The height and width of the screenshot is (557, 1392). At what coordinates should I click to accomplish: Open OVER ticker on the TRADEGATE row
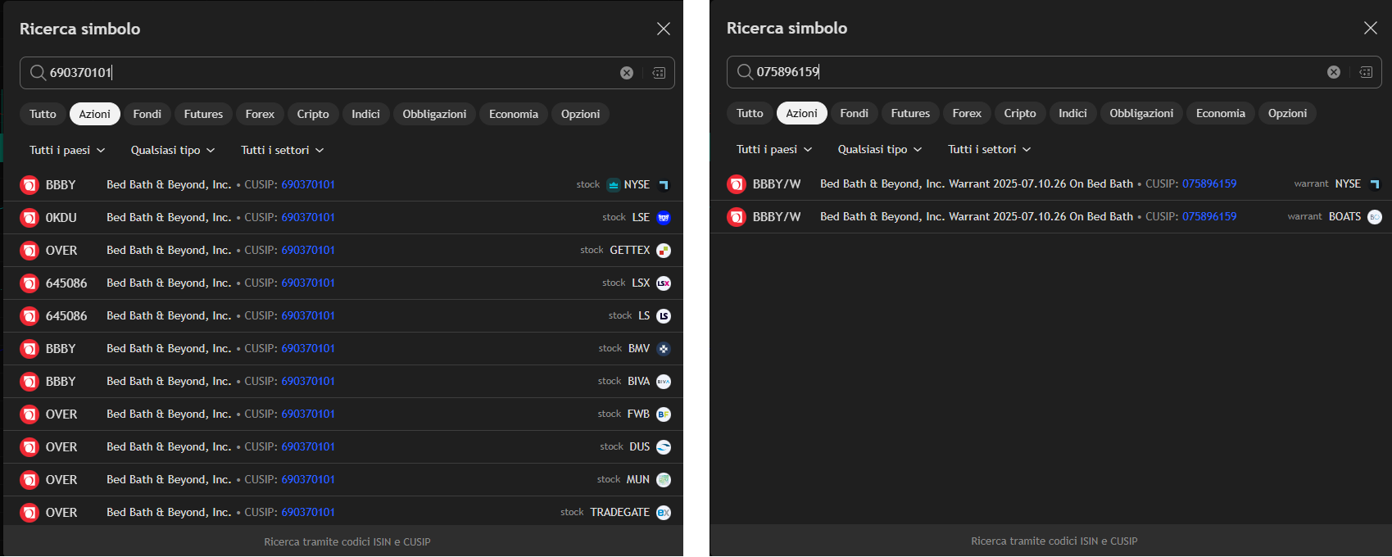point(61,513)
